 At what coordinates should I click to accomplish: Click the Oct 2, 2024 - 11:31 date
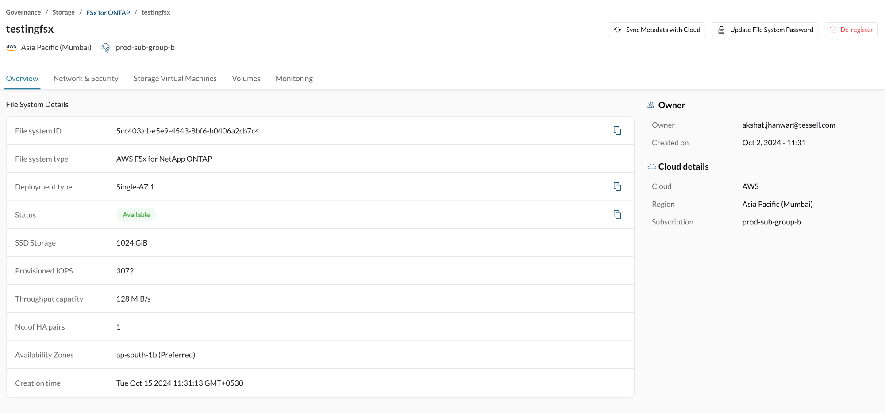[x=774, y=143]
